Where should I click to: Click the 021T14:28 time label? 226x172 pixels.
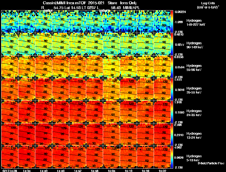tap(10, 171)
